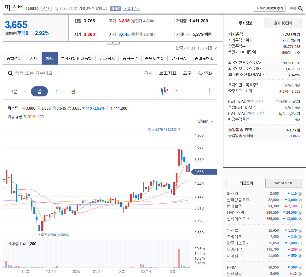The image size is (306, 277).
Task: Zoom in the chart using the plus icon
Action: point(209,90)
